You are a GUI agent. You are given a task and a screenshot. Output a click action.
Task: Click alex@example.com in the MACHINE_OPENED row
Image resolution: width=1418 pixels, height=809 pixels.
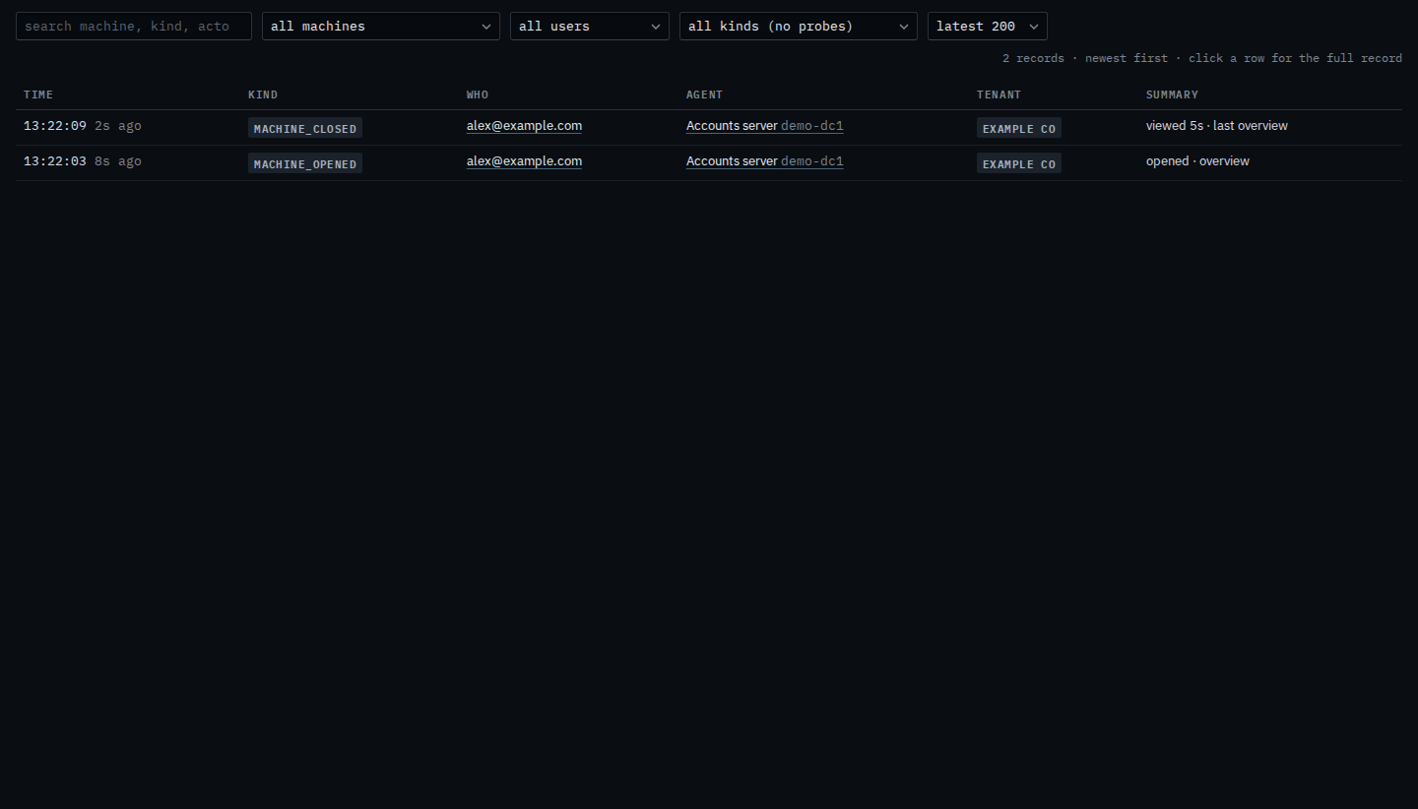pos(524,161)
